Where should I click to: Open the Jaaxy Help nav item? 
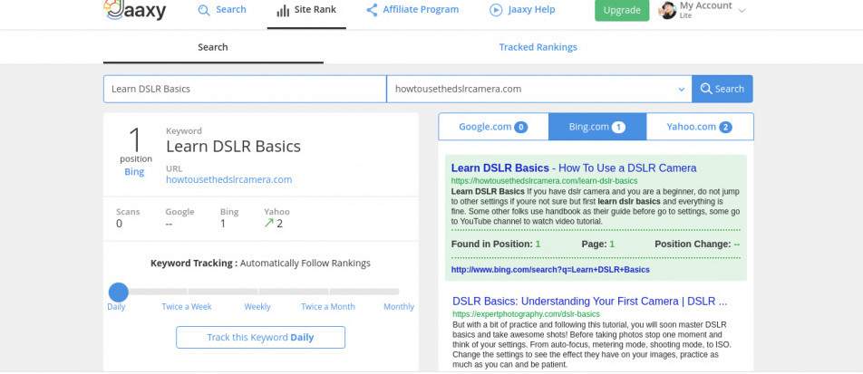pos(522,10)
